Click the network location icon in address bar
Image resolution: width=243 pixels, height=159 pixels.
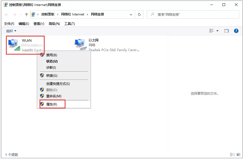point(33,14)
